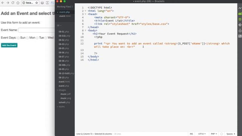Open the 08 project folder dropdown
Screen dimensions: 242x136
(59, 25)
